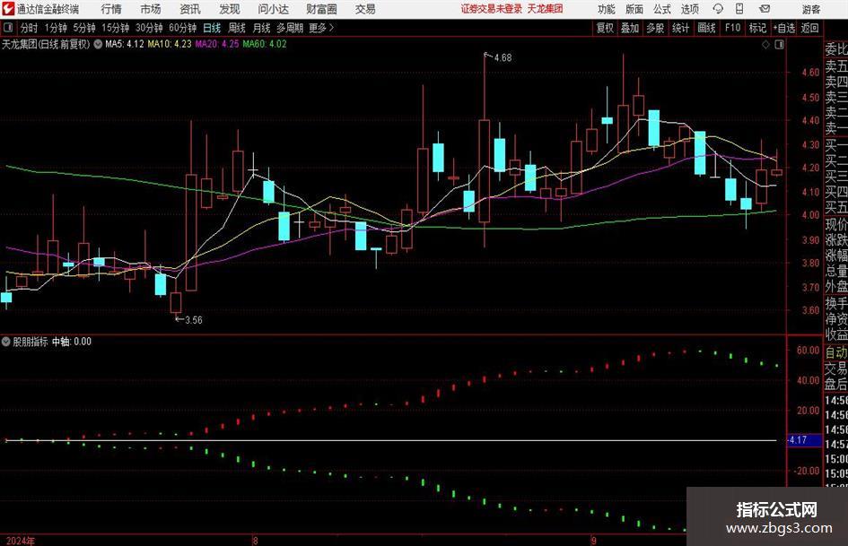Toggle the side panel icon above the chart
The width and height of the screenshot is (848, 546).
coord(779,45)
